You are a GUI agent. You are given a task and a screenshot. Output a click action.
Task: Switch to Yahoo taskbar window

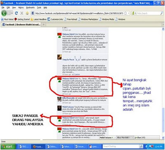click(66, 147)
